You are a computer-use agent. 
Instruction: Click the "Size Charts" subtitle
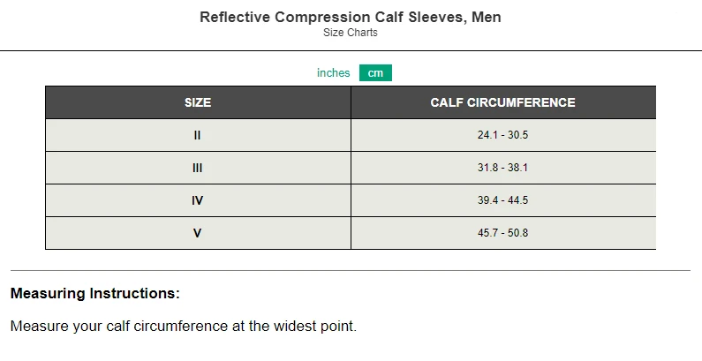pyautogui.click(x=351, y=34)
